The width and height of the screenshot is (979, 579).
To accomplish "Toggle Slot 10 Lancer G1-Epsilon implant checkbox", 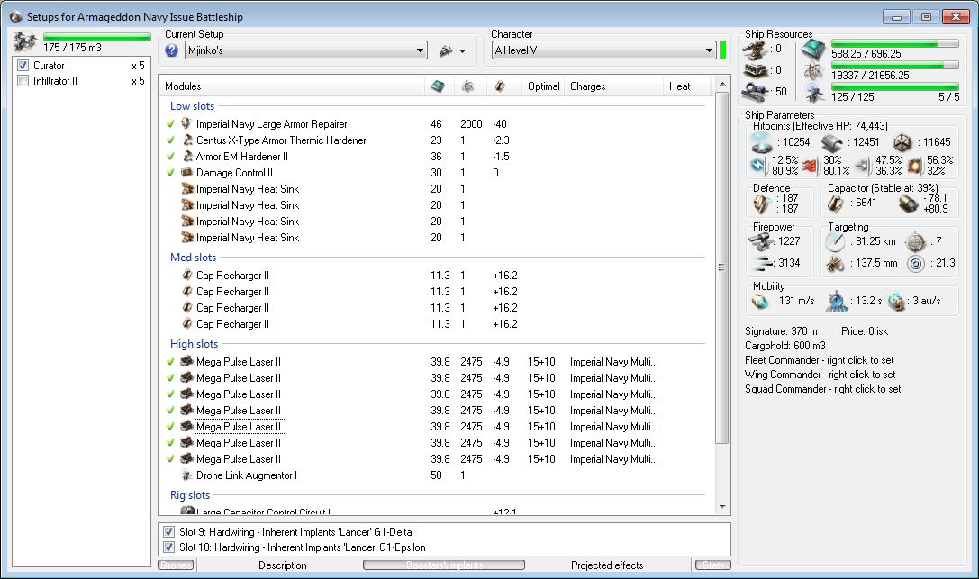I will pyautogui.click(x=168, y=547).
